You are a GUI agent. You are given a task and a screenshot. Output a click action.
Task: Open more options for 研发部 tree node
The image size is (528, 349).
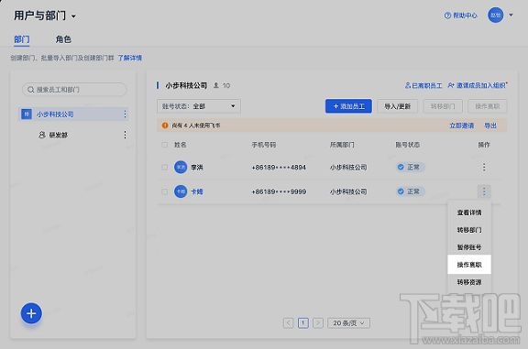125,135
